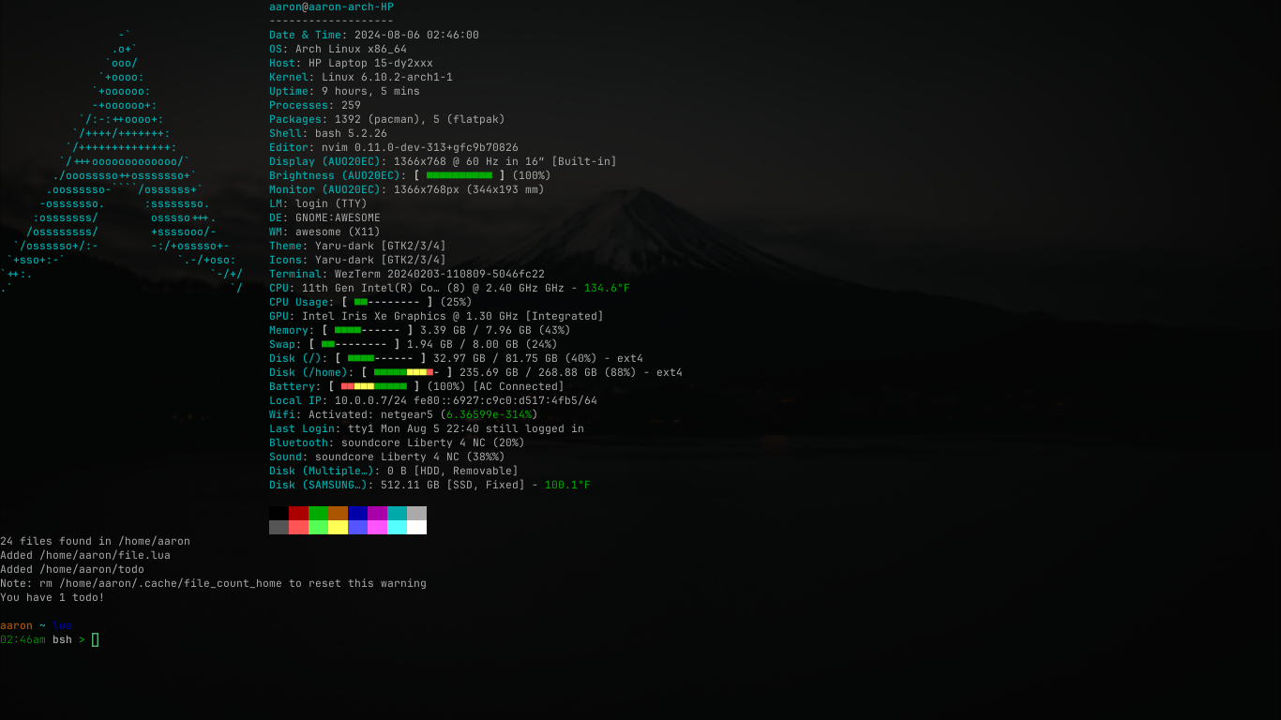
Task: Click the Battery level bar
Action: 374,386
